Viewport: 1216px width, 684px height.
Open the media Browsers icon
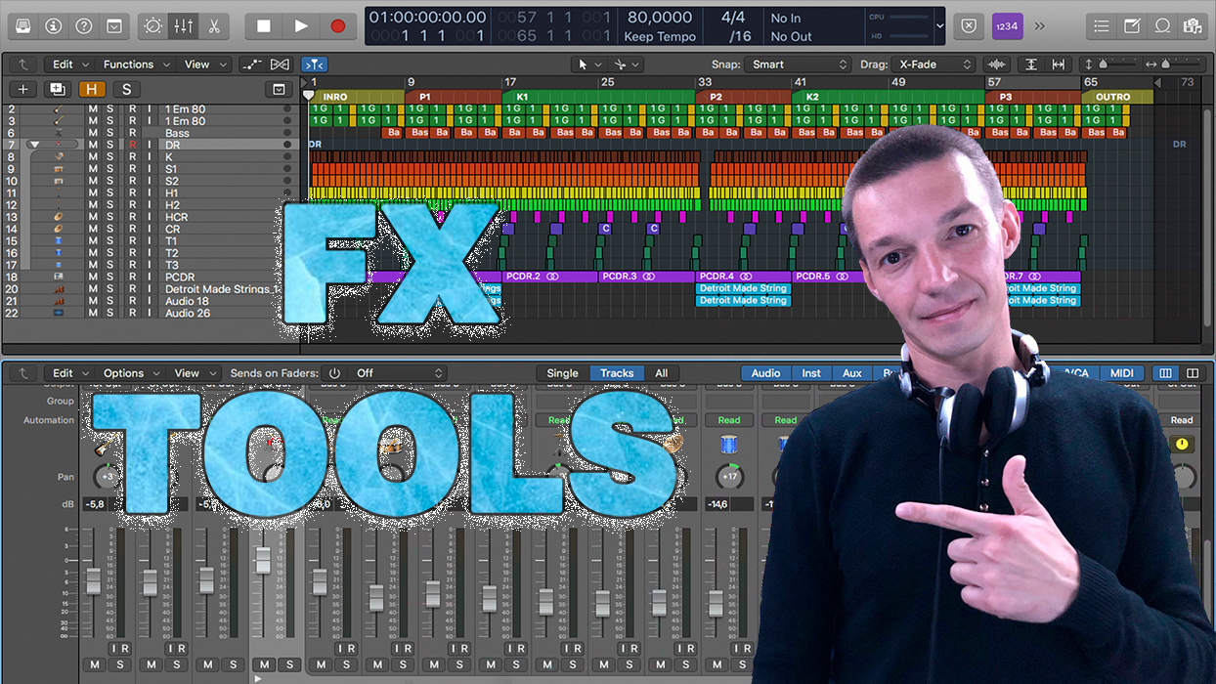pyautogui.click(x=1193, y=26)
